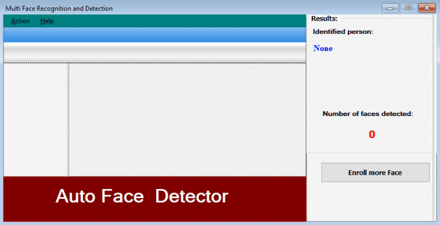Maximize the Multi Face Recognition window
440x225 pixels.
point(408,8)
